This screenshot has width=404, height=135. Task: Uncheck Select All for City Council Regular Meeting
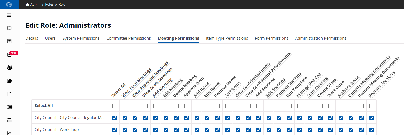coord(115,118)
